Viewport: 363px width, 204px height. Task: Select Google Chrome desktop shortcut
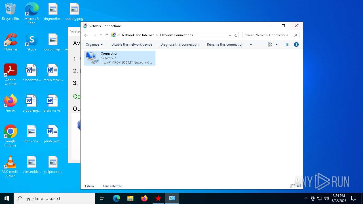[x=10, y=136]
